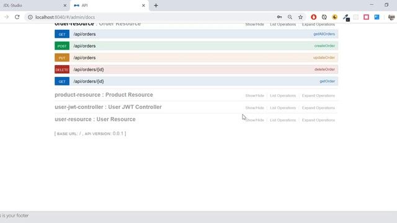Screen dimensions: 397x223
Task: Expand the GET /api/orders/{id} operation
Action: coord(196,81)
